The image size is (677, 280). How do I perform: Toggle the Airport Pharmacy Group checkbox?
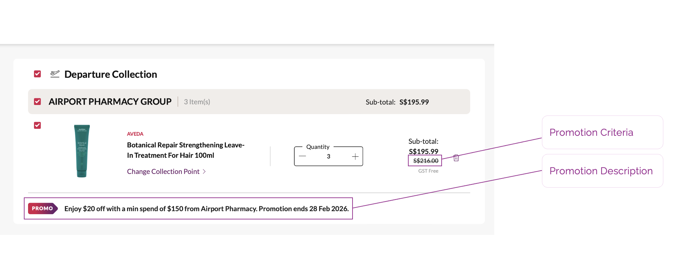[x=38, y=101]
